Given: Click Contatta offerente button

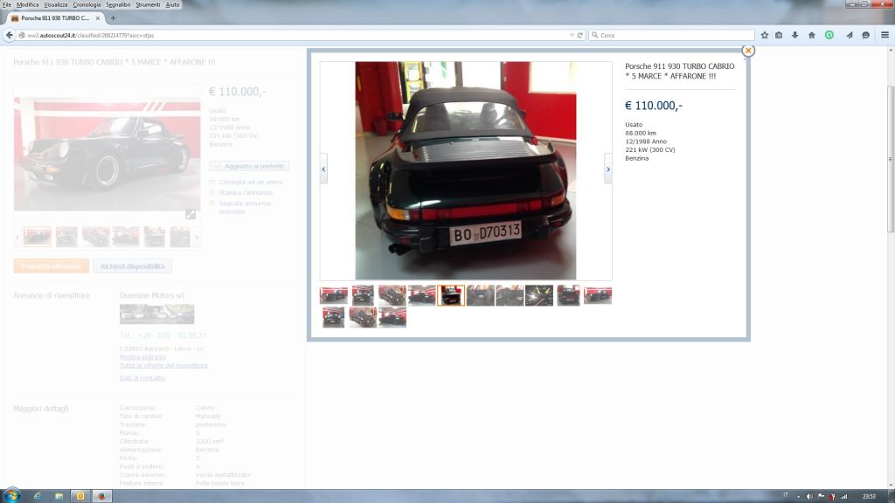Looking at the screenshot, I should tap(52, 266).
